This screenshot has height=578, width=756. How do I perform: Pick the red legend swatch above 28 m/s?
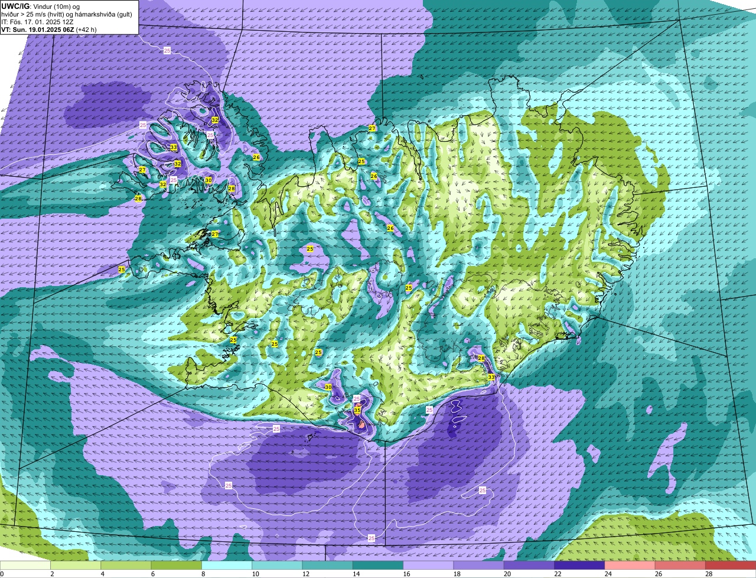click(731, 565)
